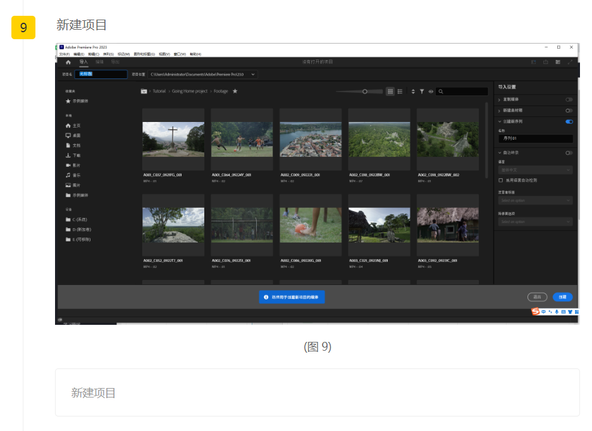
Task: Open the 图片 pictures location
Action: point(73,185)
